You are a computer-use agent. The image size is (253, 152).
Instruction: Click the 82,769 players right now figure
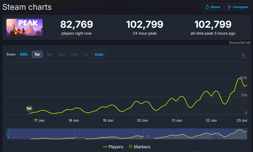tap(76, 24)
